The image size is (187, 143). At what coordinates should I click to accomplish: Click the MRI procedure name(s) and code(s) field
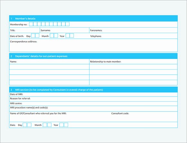coord(93,108)
